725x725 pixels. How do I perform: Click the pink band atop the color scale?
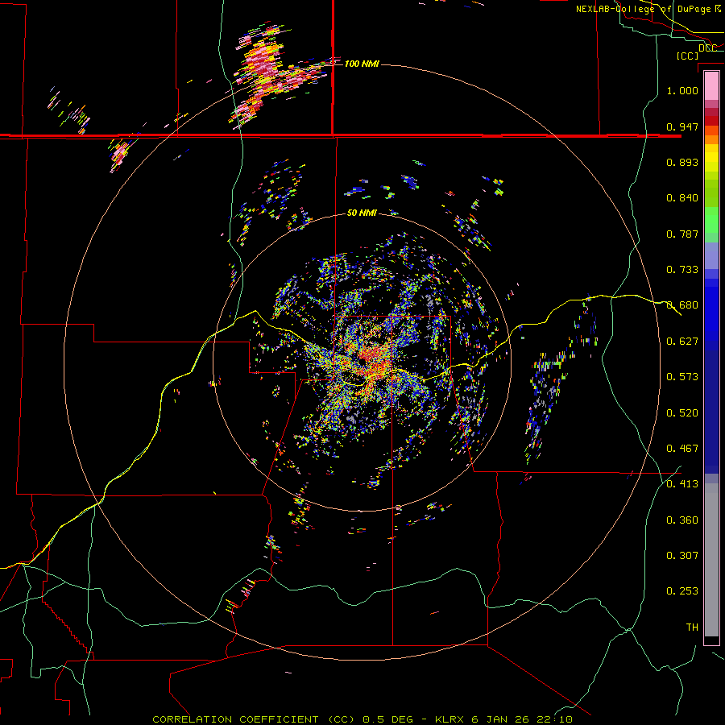click(711, 86)
